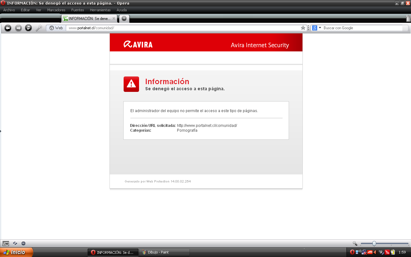The height and width of the screenshot is (257, 411).
Task: Click the Opera tray icon
Action: pos(352,252)
